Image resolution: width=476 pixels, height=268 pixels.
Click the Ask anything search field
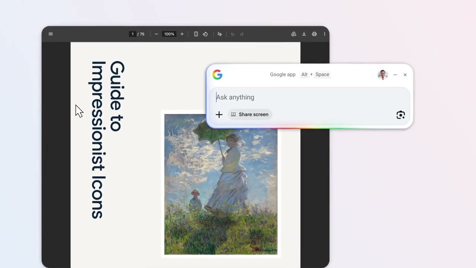(x=309, y=97)
